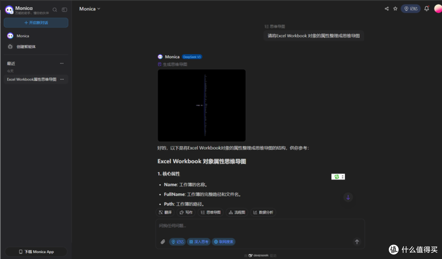The width and height of the screenshot is (442, 259).
Task: Focus the 问我任何问题 message input
Action: click(260, 226)
